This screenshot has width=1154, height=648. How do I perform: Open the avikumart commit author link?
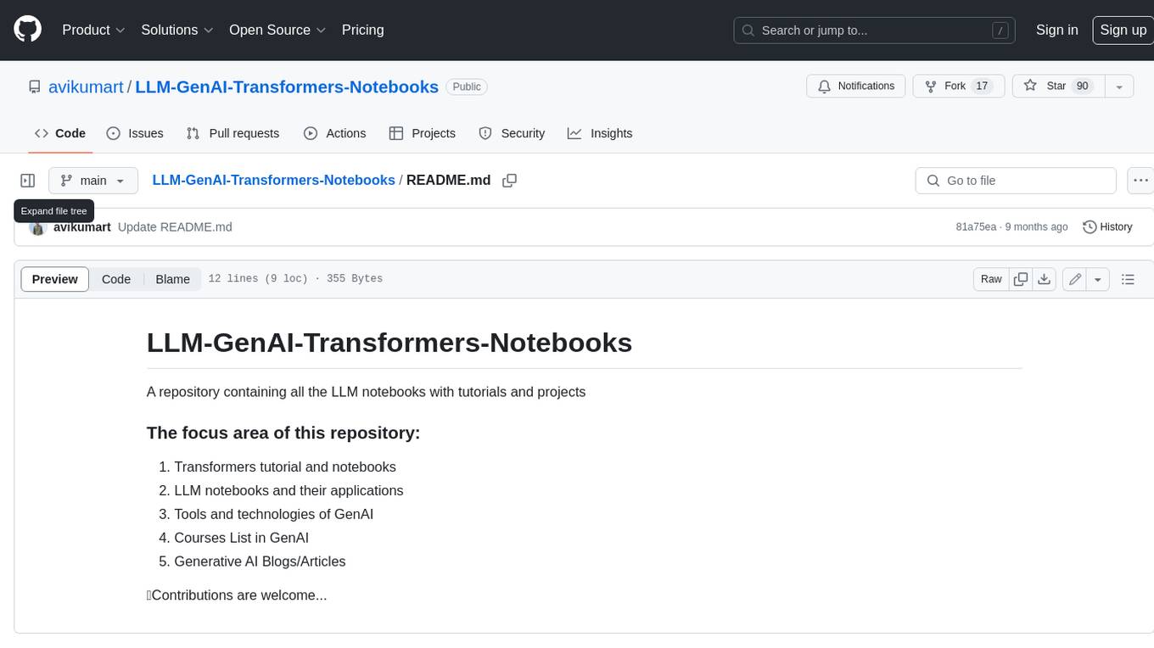point(82,227)
